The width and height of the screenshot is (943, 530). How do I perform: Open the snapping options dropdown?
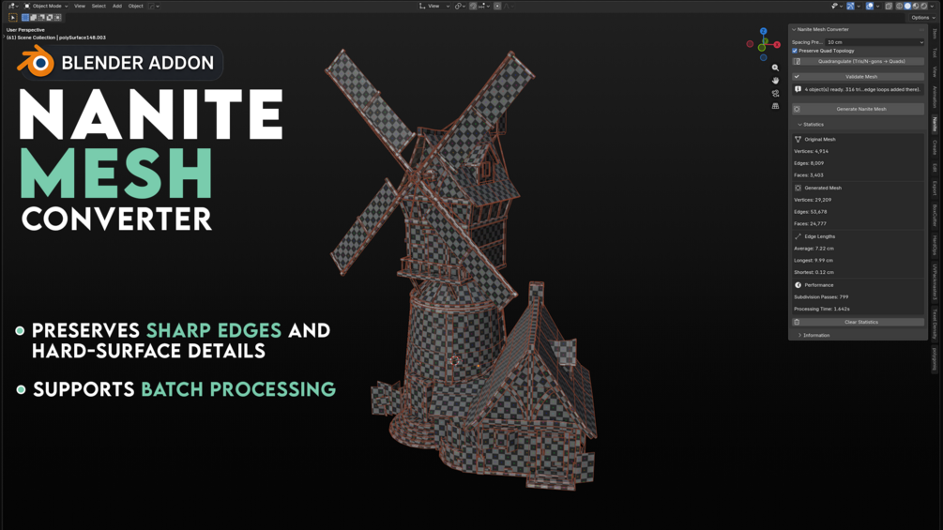484,6
